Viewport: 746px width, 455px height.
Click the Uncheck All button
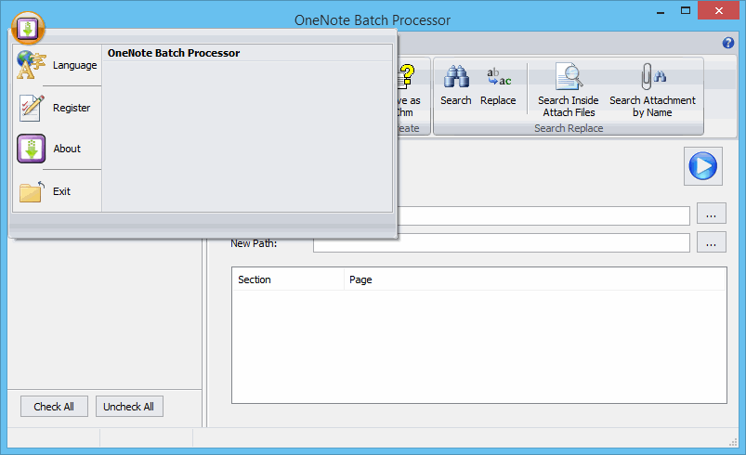point(129,407)
